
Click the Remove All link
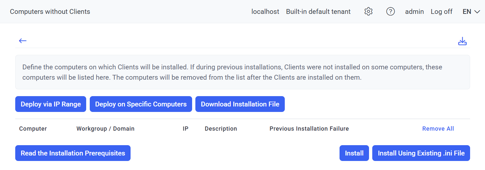pos(438,129)
